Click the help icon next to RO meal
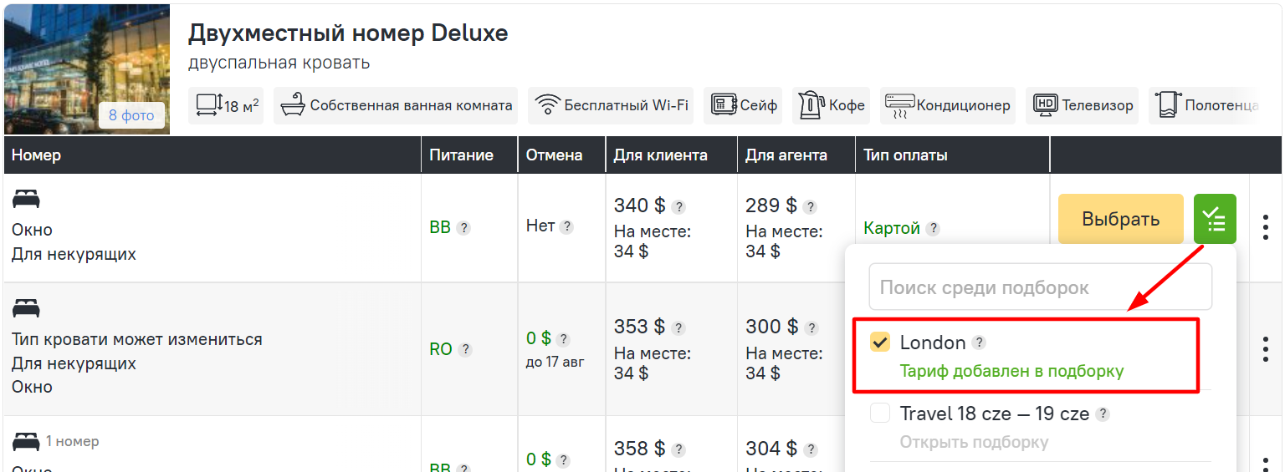Viewport: 1285px width, 472px height. pyautogui.click(x=465, y=350)
